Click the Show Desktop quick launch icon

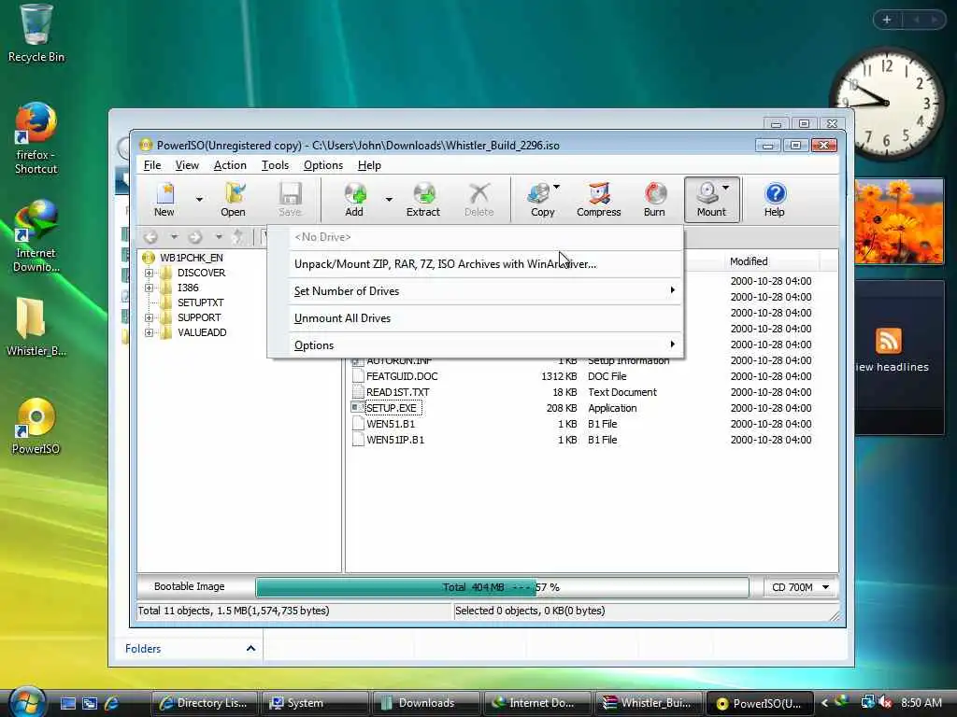coord(68,703)
